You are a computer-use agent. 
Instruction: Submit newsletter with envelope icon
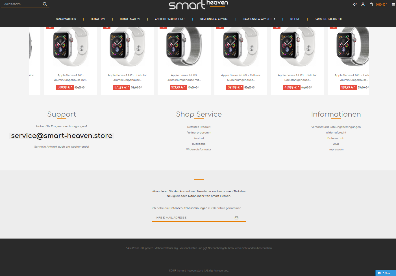pyautogui.click(x=236, y=218)
